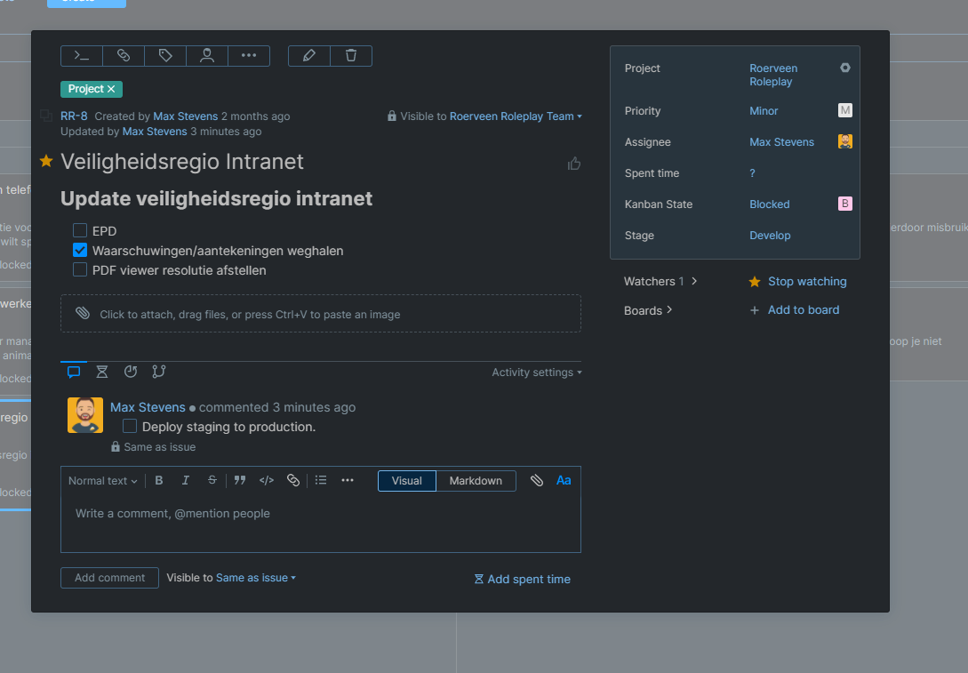Viewport: 968px width, 673px height.
Task: Insert code with the code icon
Action: click(266, 480)
